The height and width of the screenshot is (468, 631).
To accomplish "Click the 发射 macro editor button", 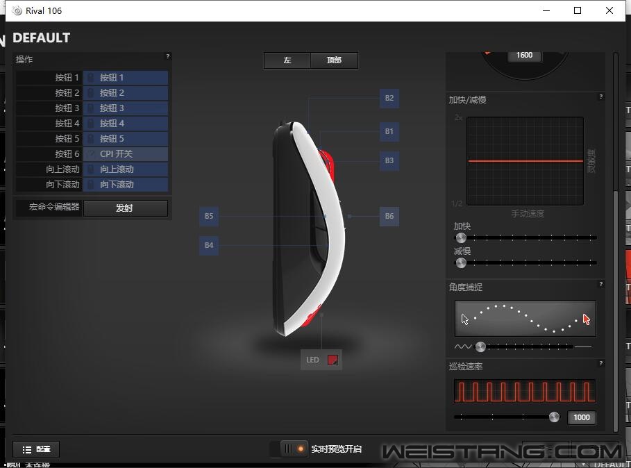I will pos(125,208).
